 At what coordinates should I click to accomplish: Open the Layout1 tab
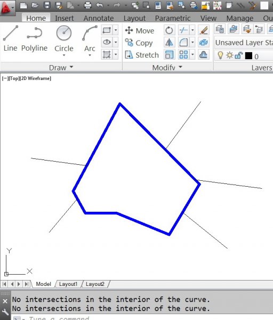pyautogui.click(x=68, y=284)
